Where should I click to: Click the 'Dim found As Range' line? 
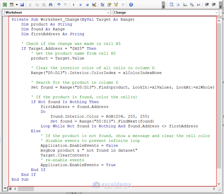point(43,29)
